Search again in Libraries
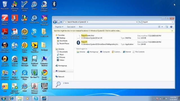Image resolution: width=180 pixels, height=101 pixels. coord(81,52)
